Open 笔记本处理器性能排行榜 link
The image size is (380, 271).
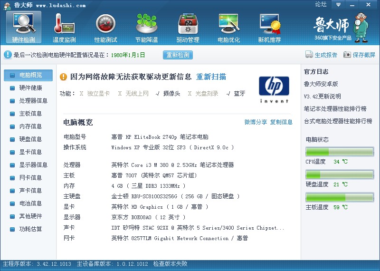tap(335, 109)
